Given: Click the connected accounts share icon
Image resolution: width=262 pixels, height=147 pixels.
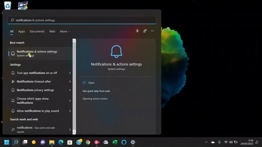Looking at the screenshot, I should (145, 31).
